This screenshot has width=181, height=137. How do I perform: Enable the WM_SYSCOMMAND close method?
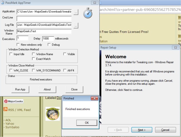(x=33, y=70)
